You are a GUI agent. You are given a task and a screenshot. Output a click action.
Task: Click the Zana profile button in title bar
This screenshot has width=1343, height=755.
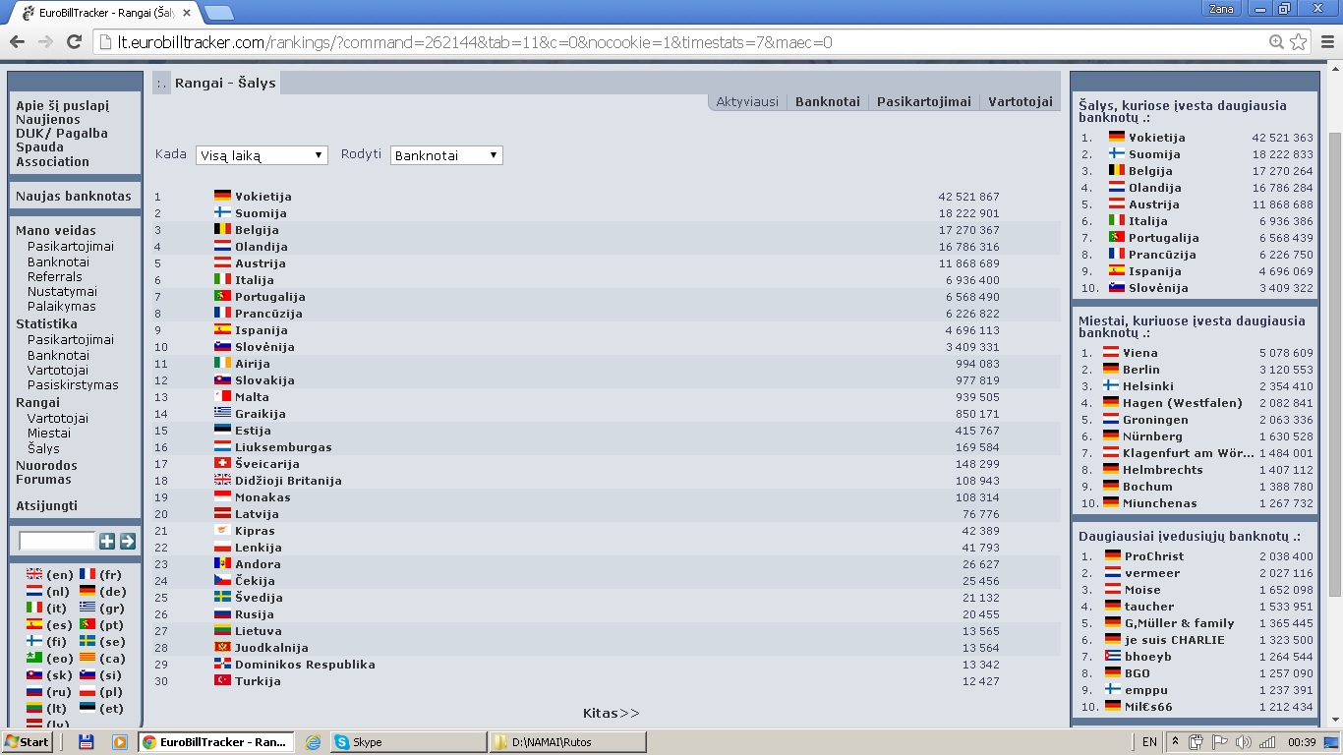point(1222,9)
